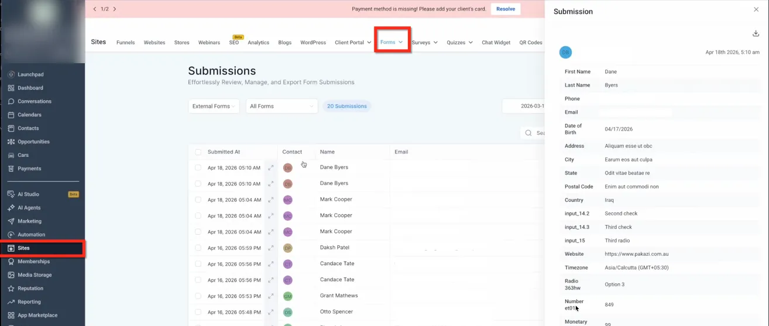Open the Chat Widget tab
The width and height of the screenshot is (769, 326).
click(x=496, y=43)
